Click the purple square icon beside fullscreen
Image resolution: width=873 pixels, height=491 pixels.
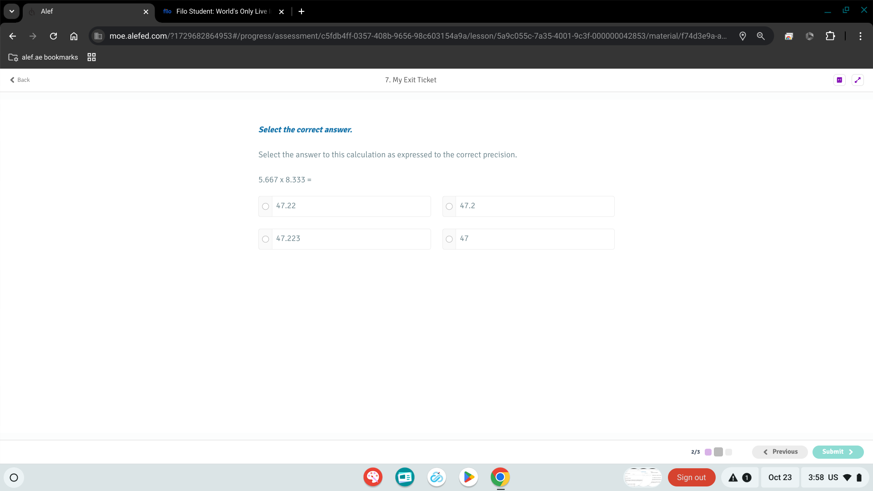coord(839,80)
